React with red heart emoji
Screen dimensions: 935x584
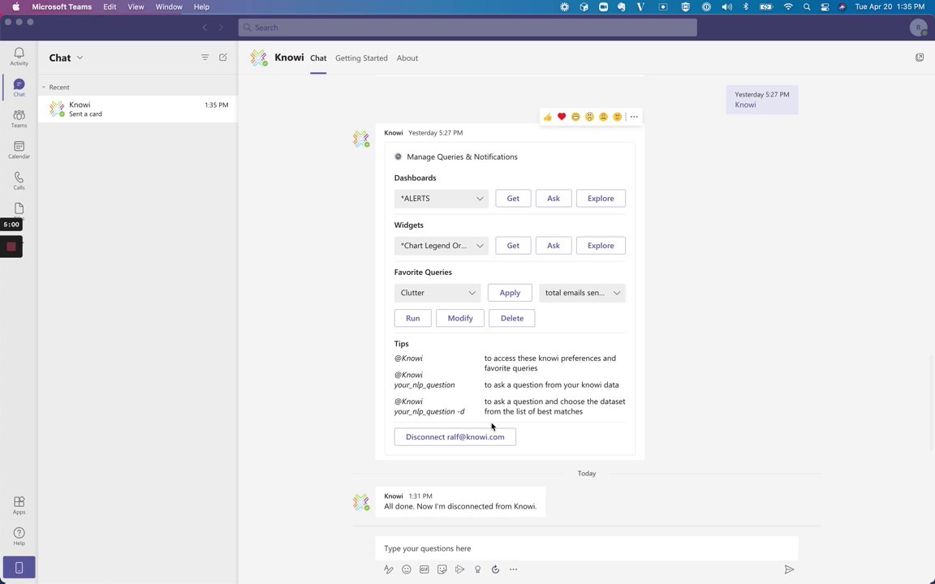pyautogui.click(x=562, y=117)
